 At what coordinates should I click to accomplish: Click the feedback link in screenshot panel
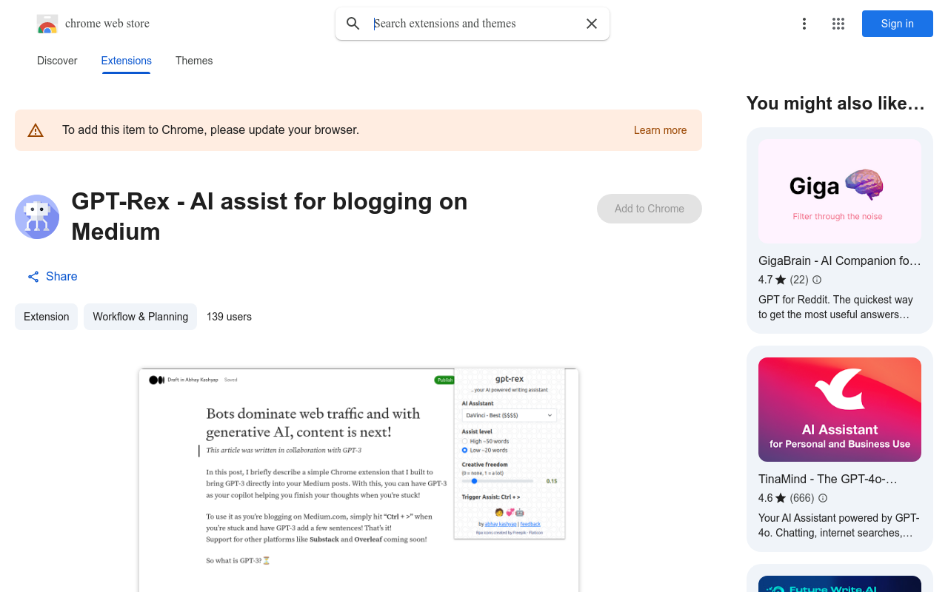click(530, 524)
